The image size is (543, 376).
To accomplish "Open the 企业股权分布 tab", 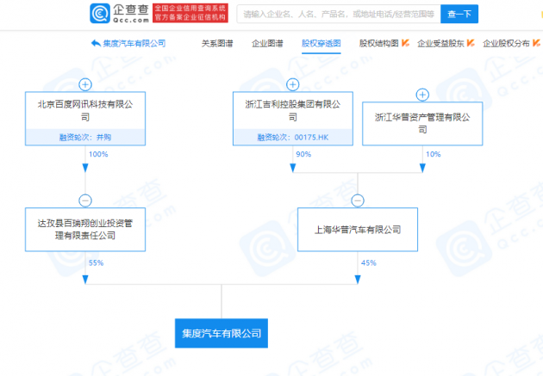I will coord(506,44).
